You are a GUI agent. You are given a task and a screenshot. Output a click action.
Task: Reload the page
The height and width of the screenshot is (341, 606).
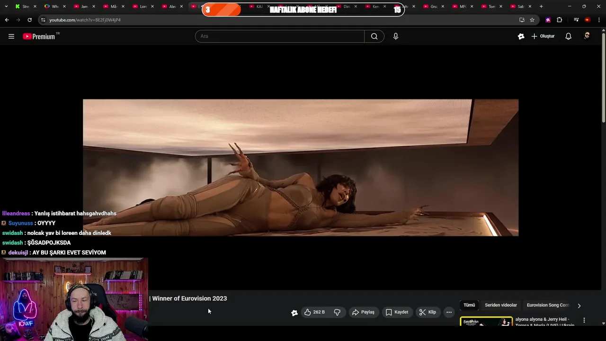[29, 20]
